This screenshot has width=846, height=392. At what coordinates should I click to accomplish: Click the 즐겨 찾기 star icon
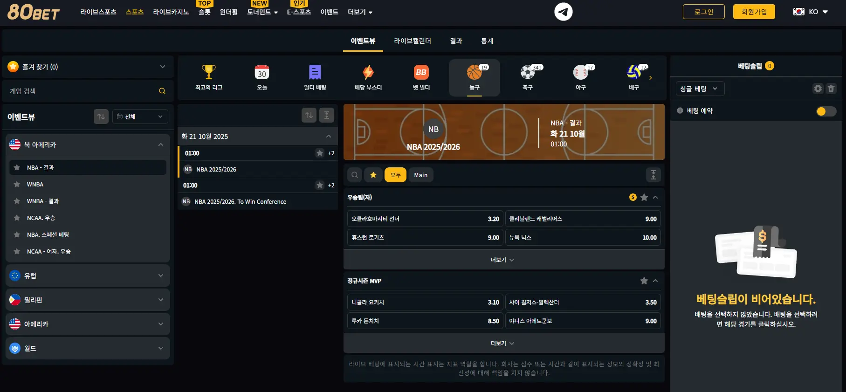(x=13, y=67)
